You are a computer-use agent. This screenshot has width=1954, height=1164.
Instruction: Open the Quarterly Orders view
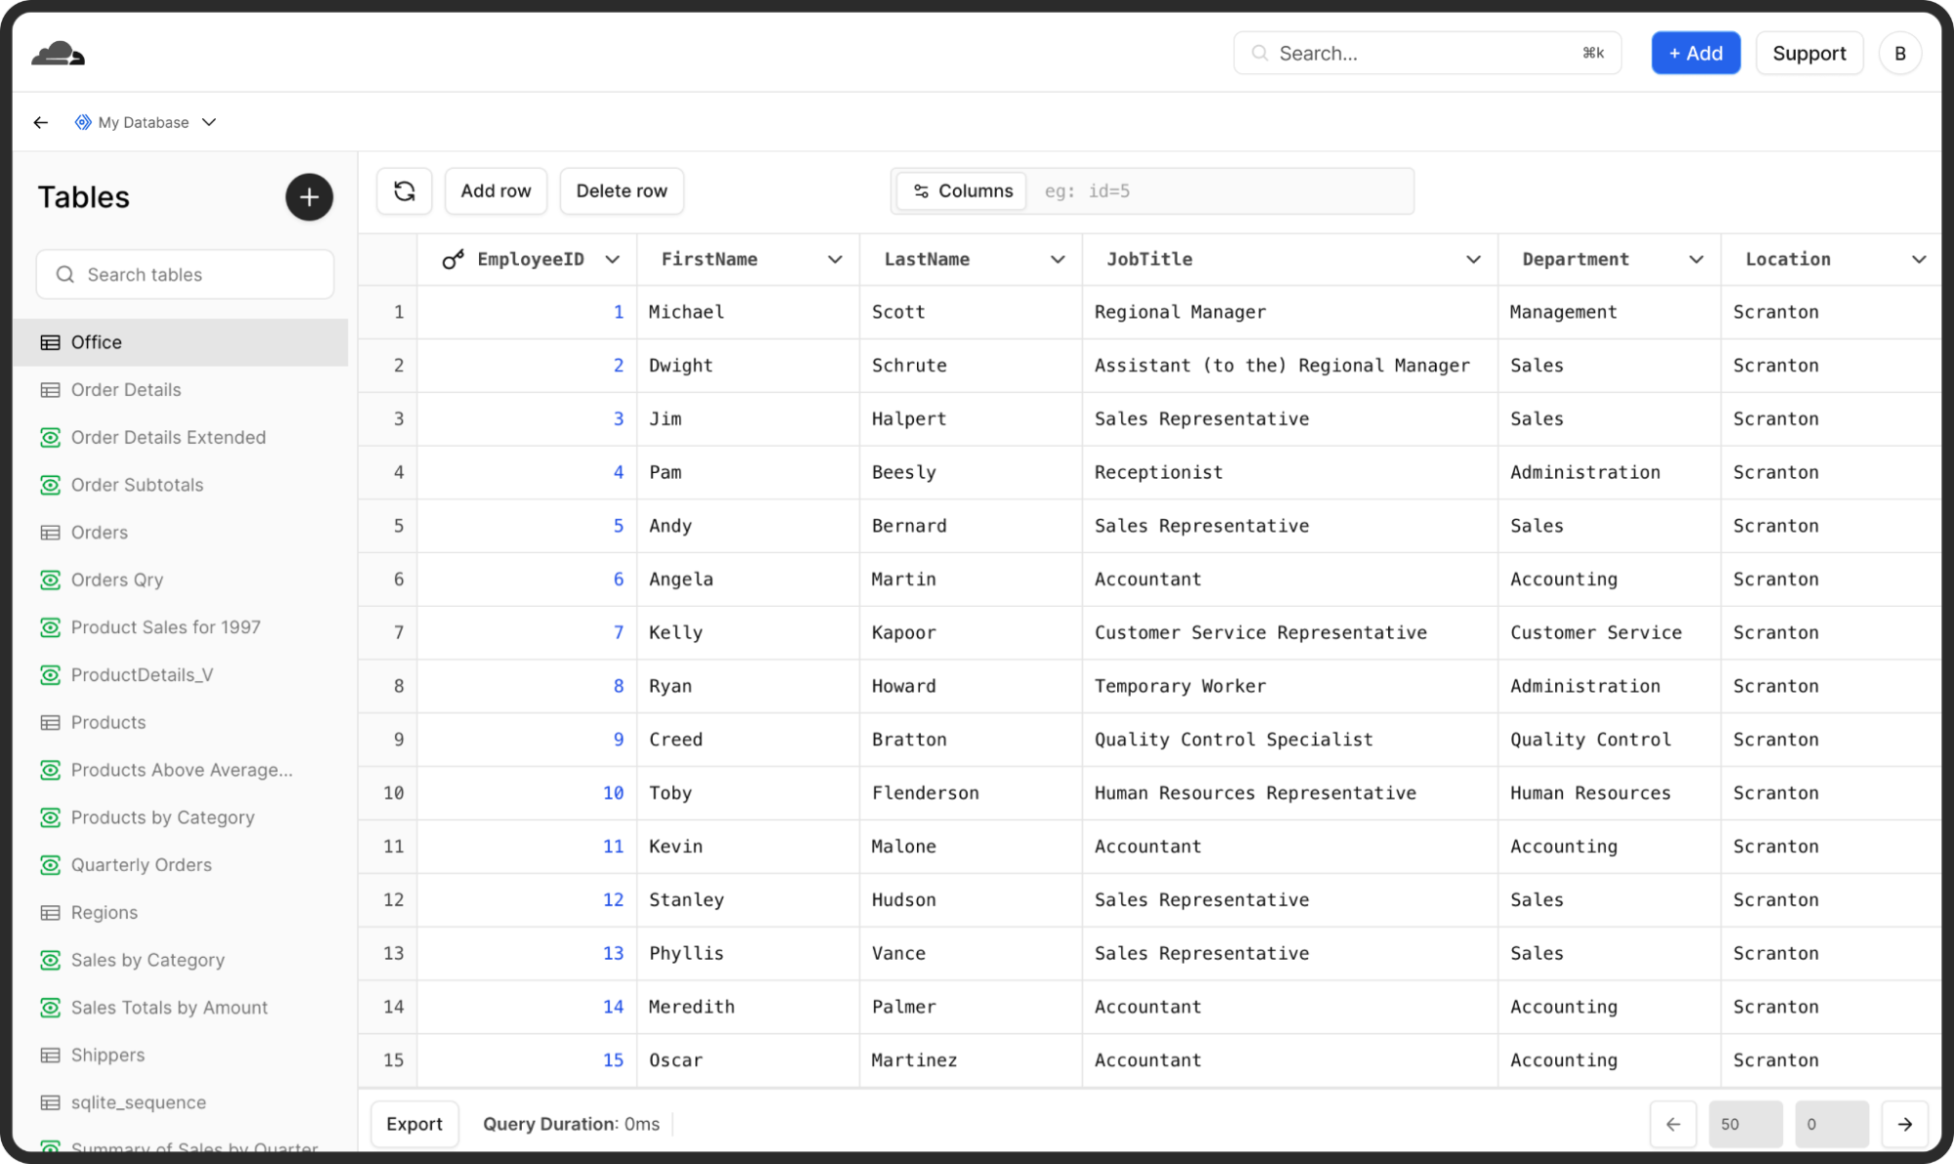coord(141,865)
